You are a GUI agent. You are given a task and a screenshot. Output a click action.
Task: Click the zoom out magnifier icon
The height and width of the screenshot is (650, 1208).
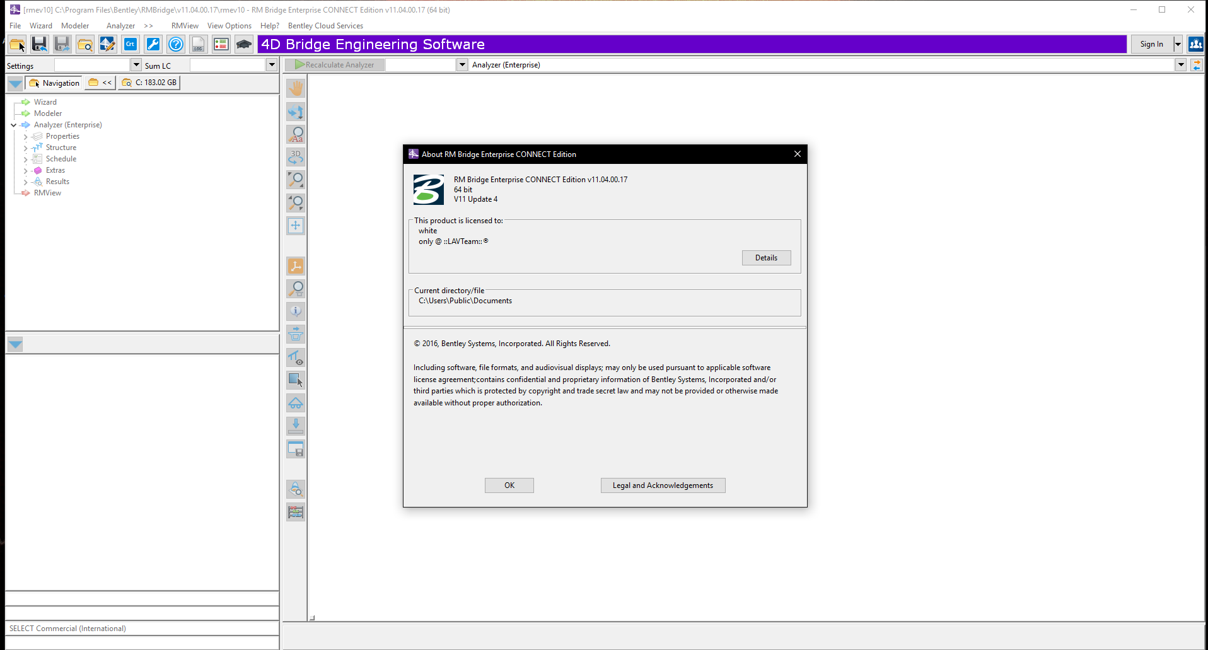click(x=296, y=202)
